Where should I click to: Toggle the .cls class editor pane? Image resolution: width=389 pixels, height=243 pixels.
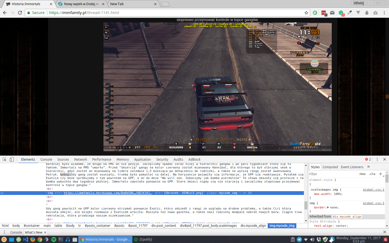[x=373, y=174]
